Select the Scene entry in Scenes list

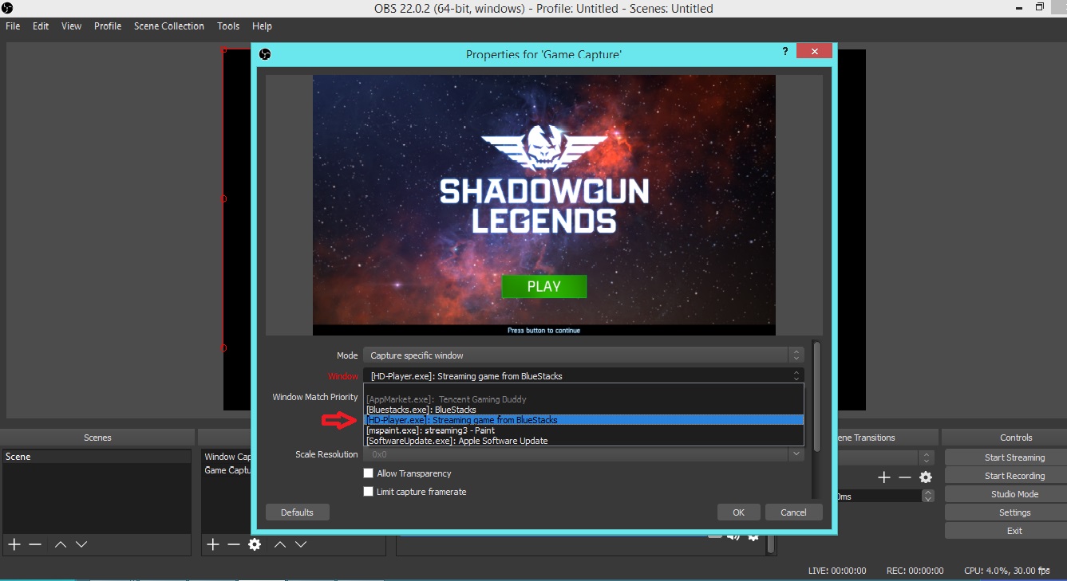(x=97, y=457)
